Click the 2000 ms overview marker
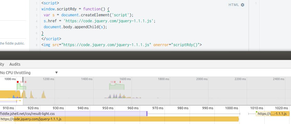The height and width of the screenshot is (124, 291). [202, 79]
